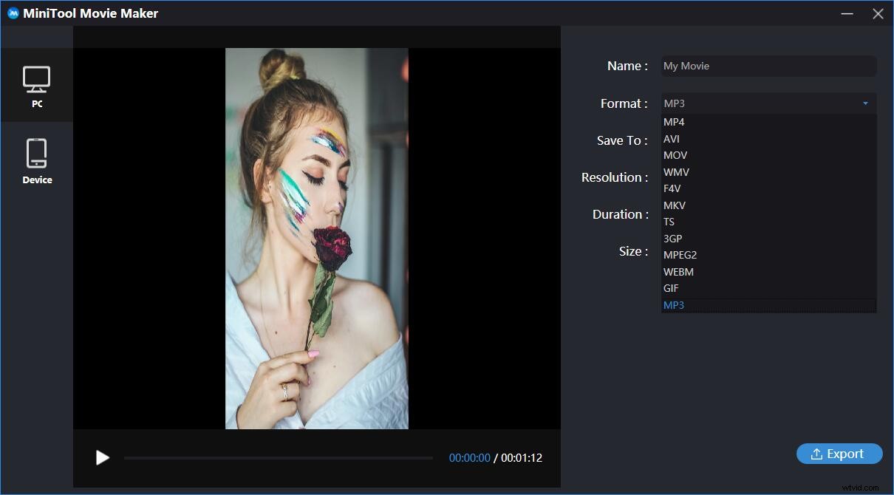Select WMV format option
The width and height of the screenshot is (894, 495).
tap(676, 172)
